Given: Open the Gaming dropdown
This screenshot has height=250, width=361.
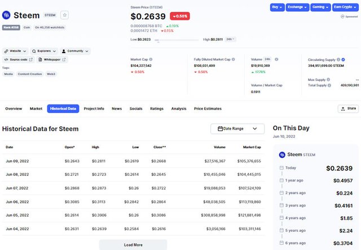Looking at the screenshot, I should click(x=320, y=7).
